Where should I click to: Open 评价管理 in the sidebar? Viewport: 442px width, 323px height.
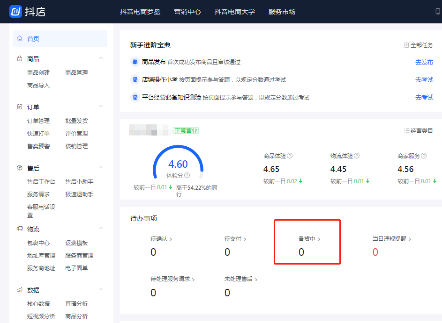76,134
